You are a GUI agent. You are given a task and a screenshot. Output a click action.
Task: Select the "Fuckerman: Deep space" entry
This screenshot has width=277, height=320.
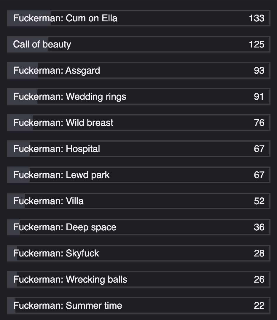tap(65, 227)
